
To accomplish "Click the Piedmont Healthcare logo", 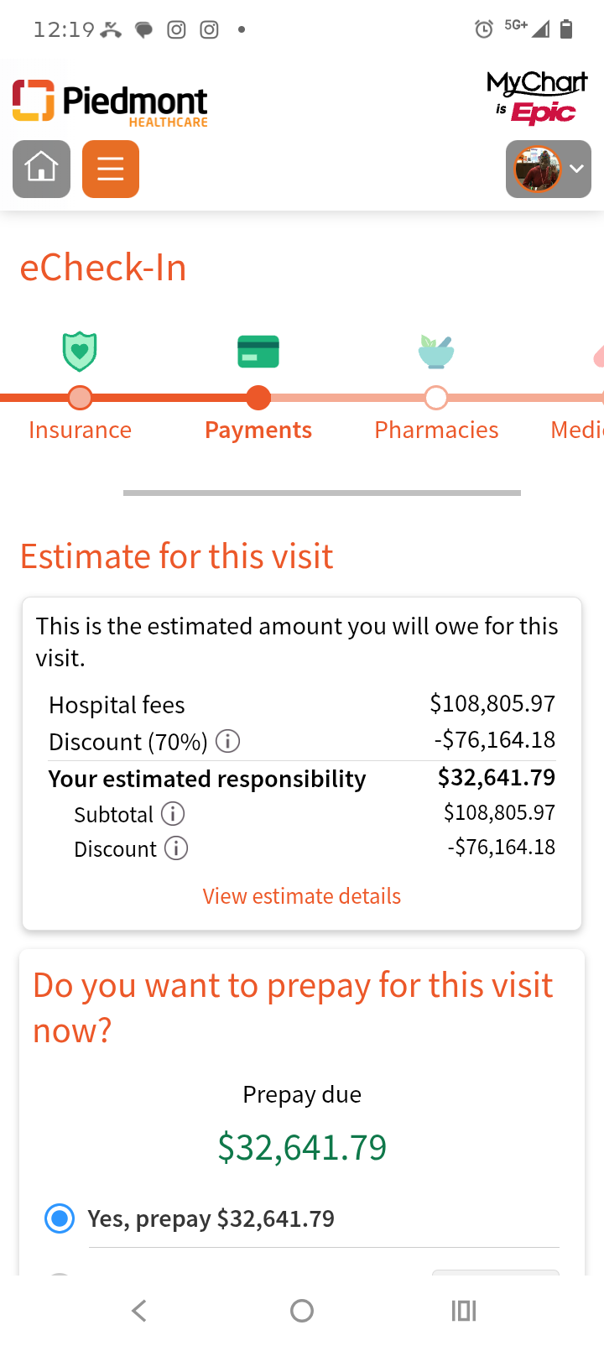I will (110, 103).
